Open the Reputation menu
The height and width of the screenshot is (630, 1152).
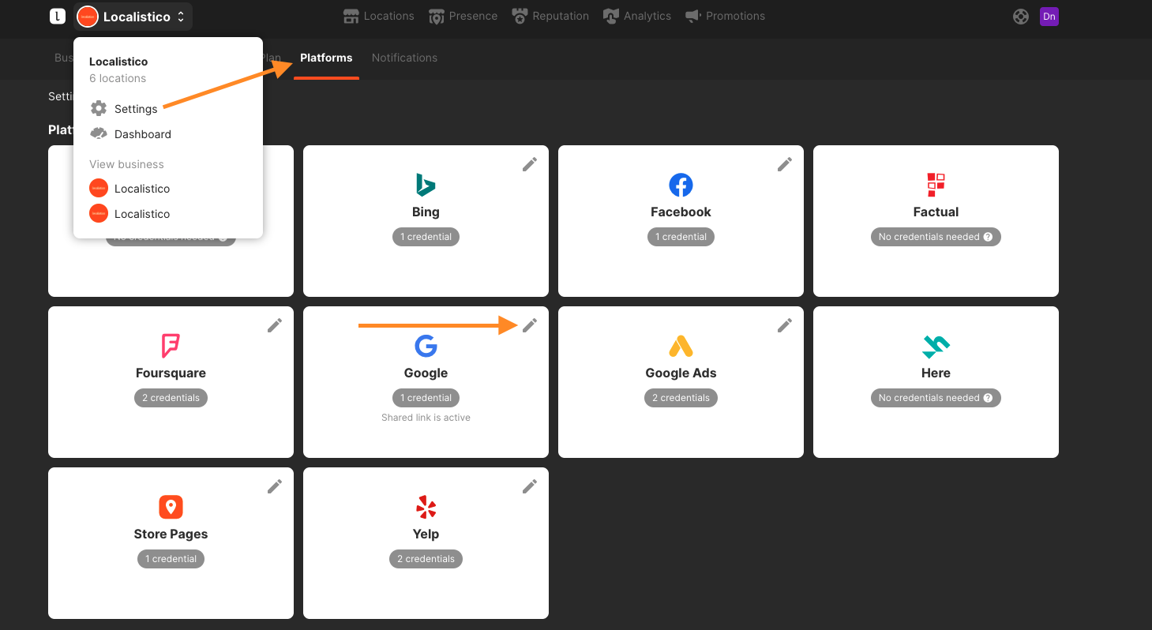[550, 16]
